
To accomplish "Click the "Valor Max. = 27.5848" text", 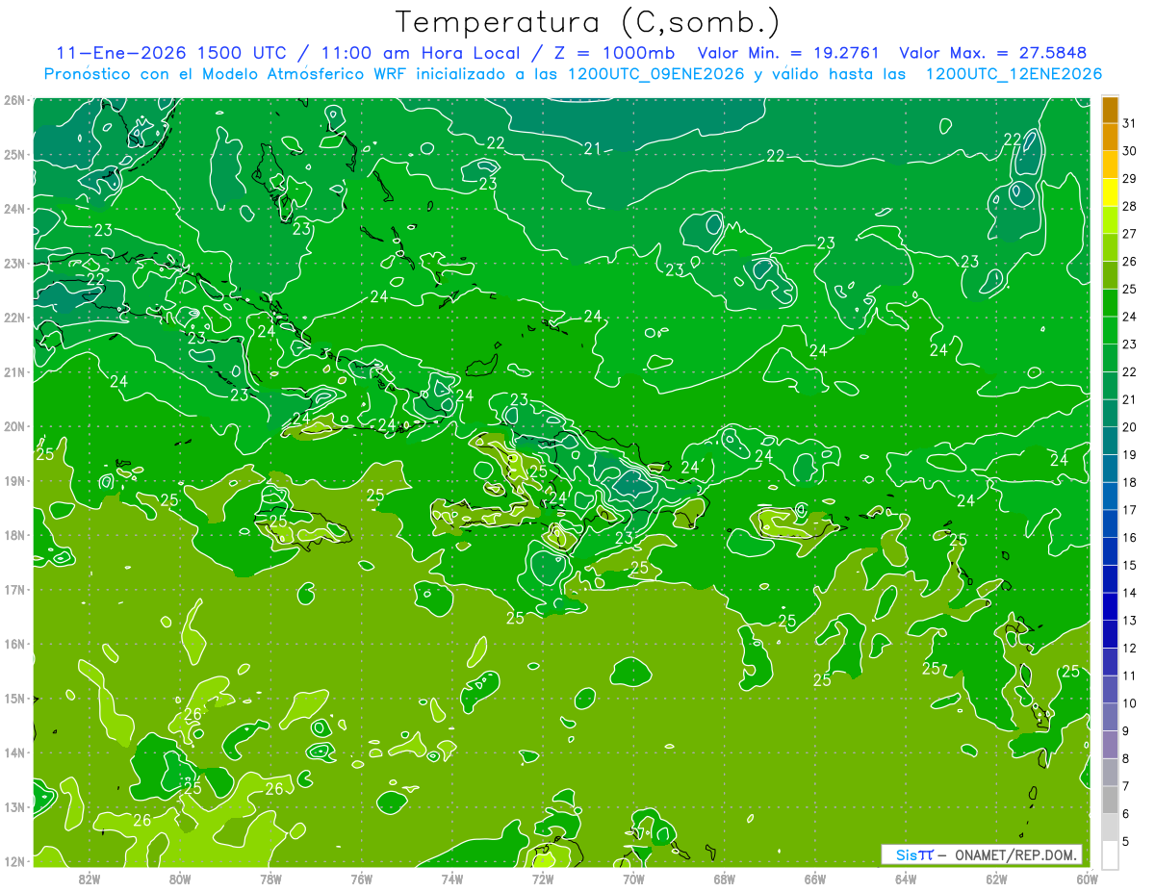I will coord(992,53).
